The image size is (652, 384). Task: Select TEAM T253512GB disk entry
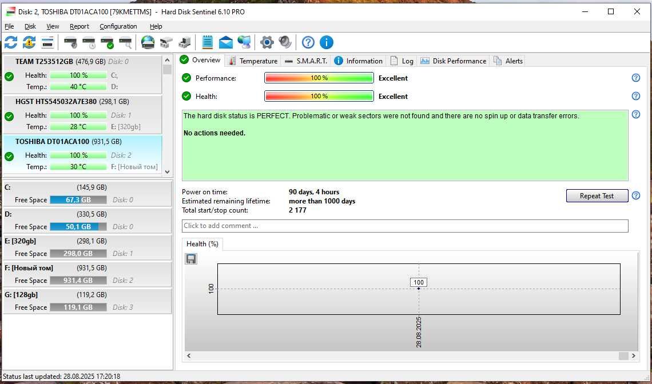click(x=82, y=74)
